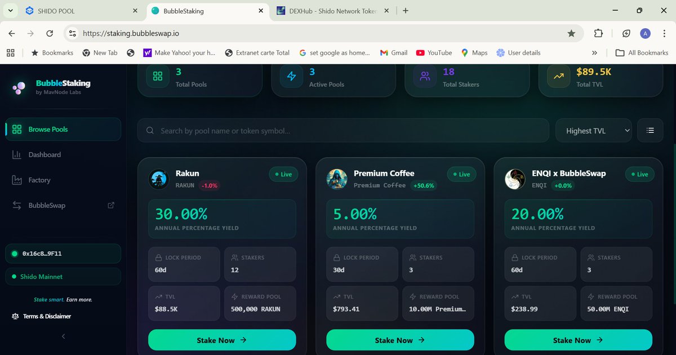Toggle the list view layout button
The height and width of the screenshot is (355, 676).
tap(650, 131)
